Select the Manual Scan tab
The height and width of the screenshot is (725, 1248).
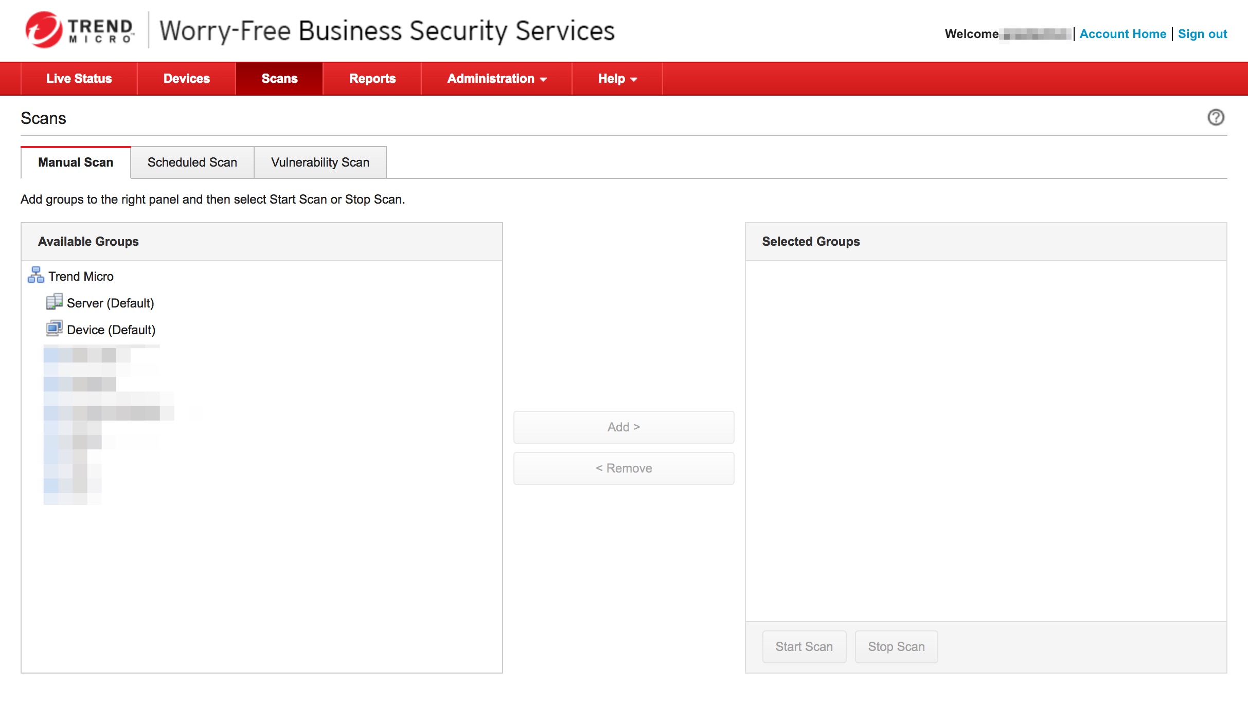(76, 162)
